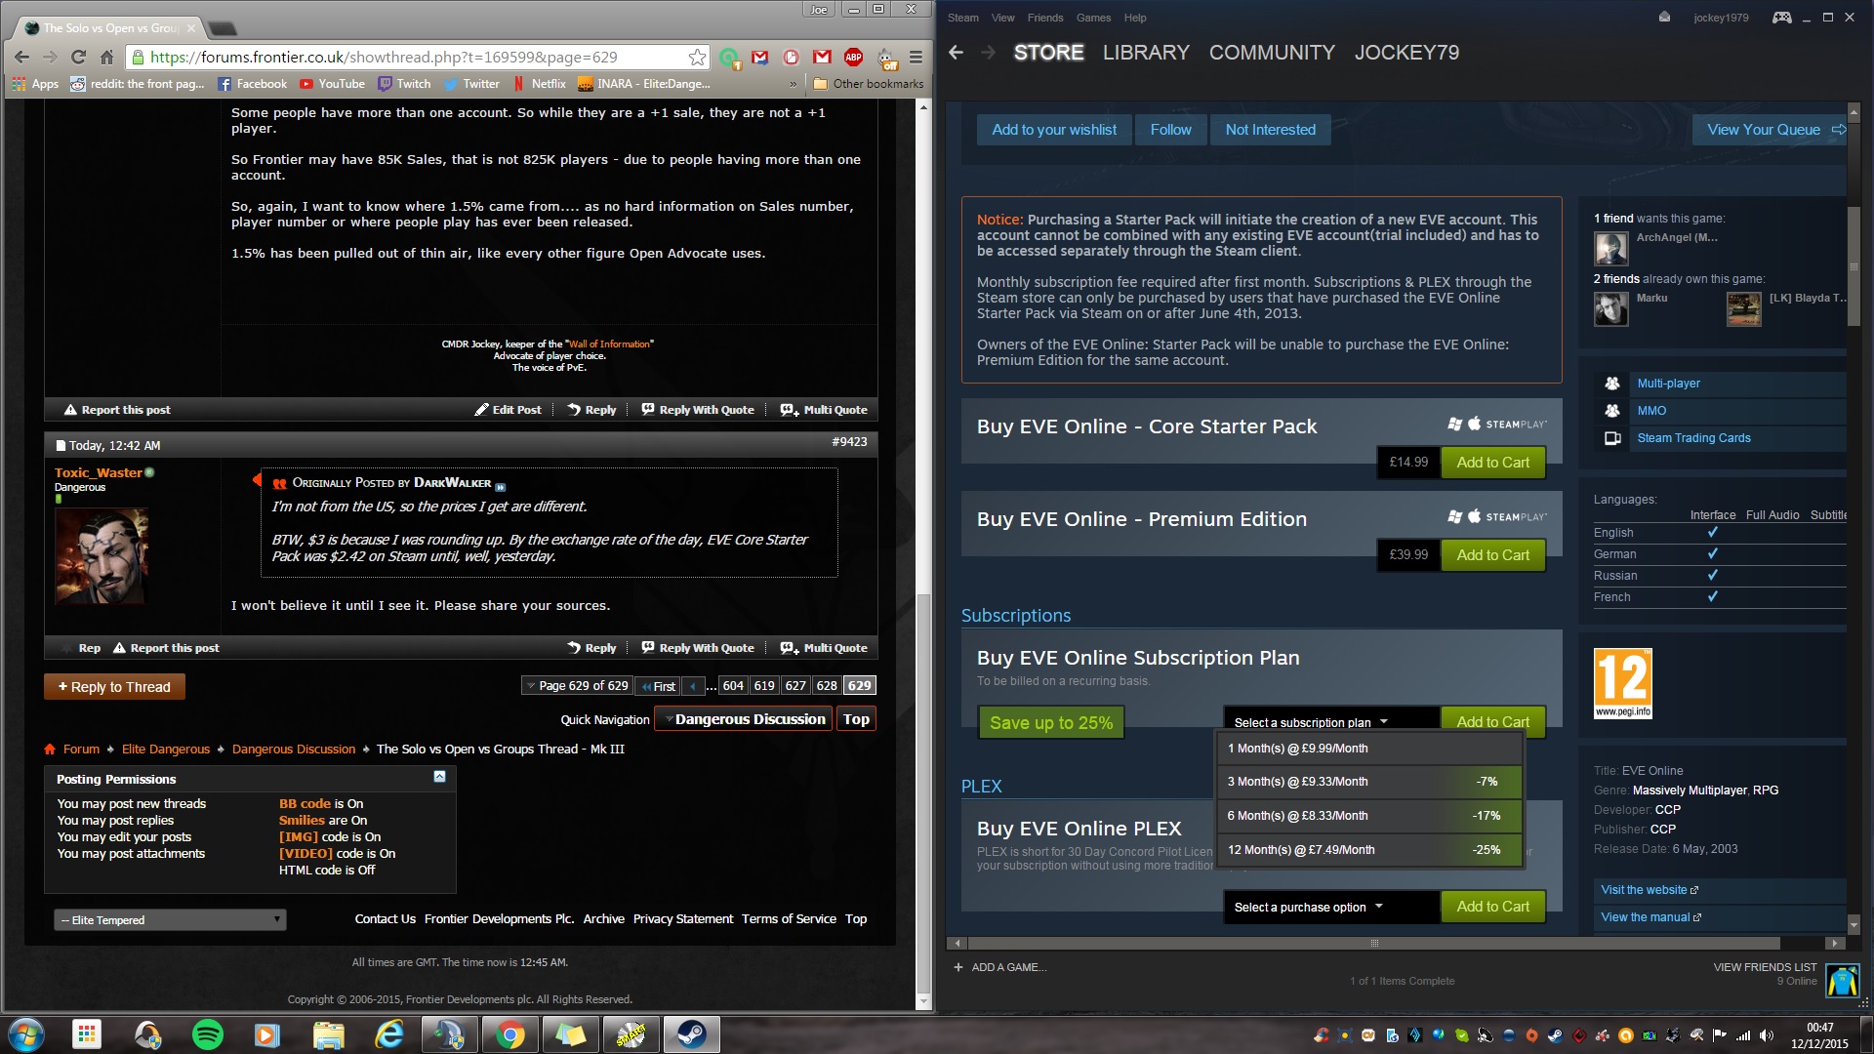1874x1054 pixels.
Task: Click the Steam inbox notifications icon
Action: click(x=1664, y=18)
